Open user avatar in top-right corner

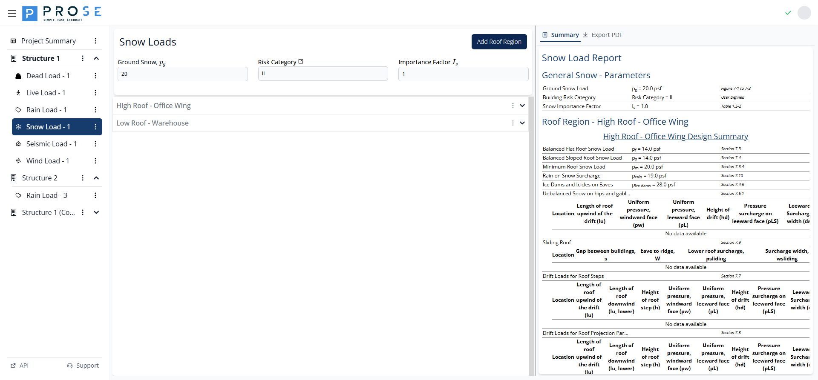(x=804, y=13)
